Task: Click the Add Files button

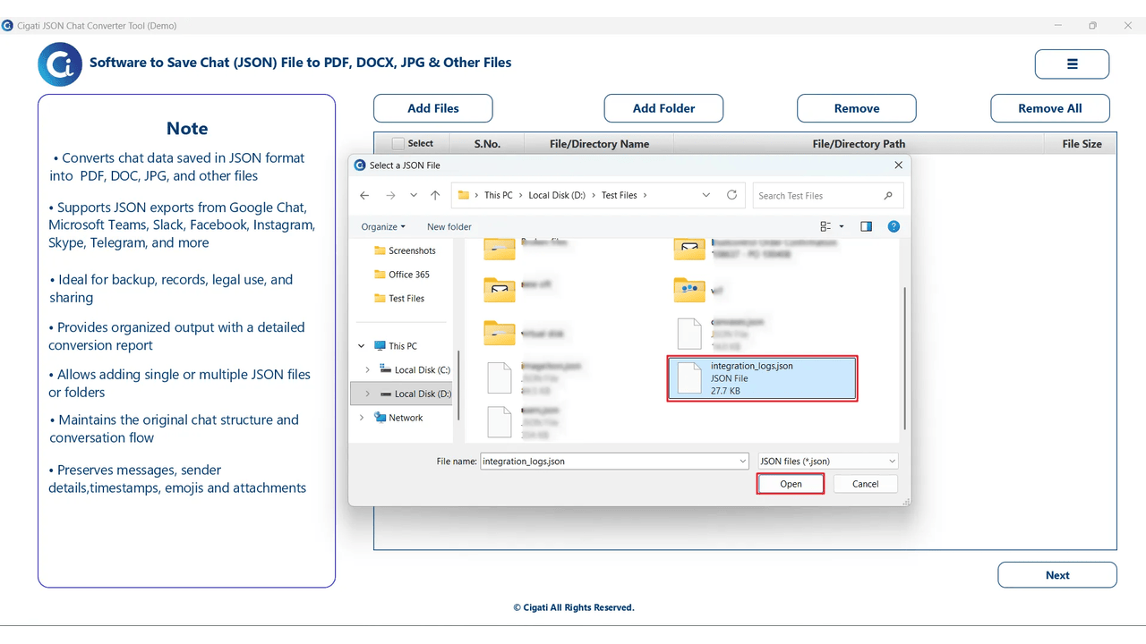Action: tap(433, 108)
